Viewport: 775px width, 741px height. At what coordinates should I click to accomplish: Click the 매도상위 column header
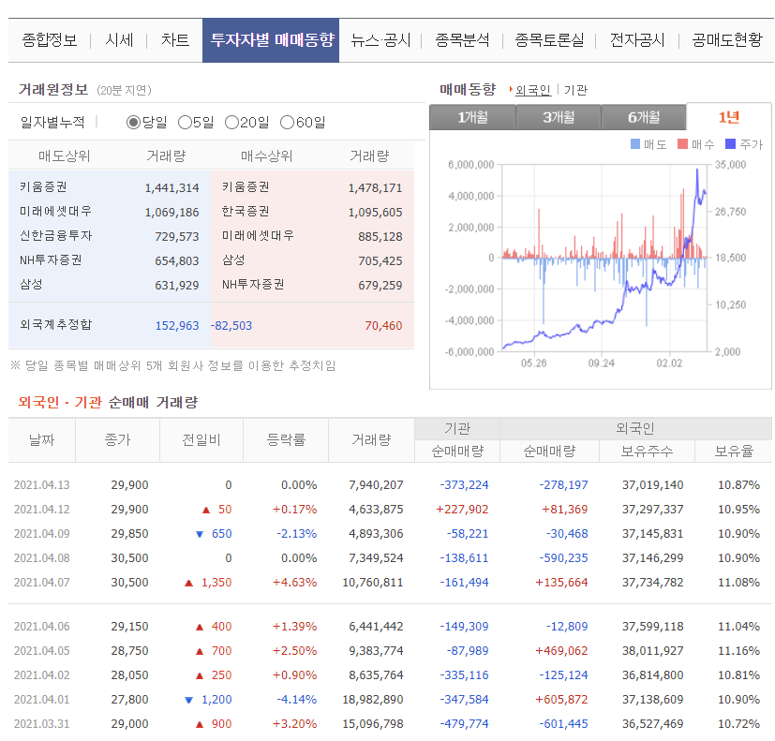pyautogui.click(x=65, y=156)
